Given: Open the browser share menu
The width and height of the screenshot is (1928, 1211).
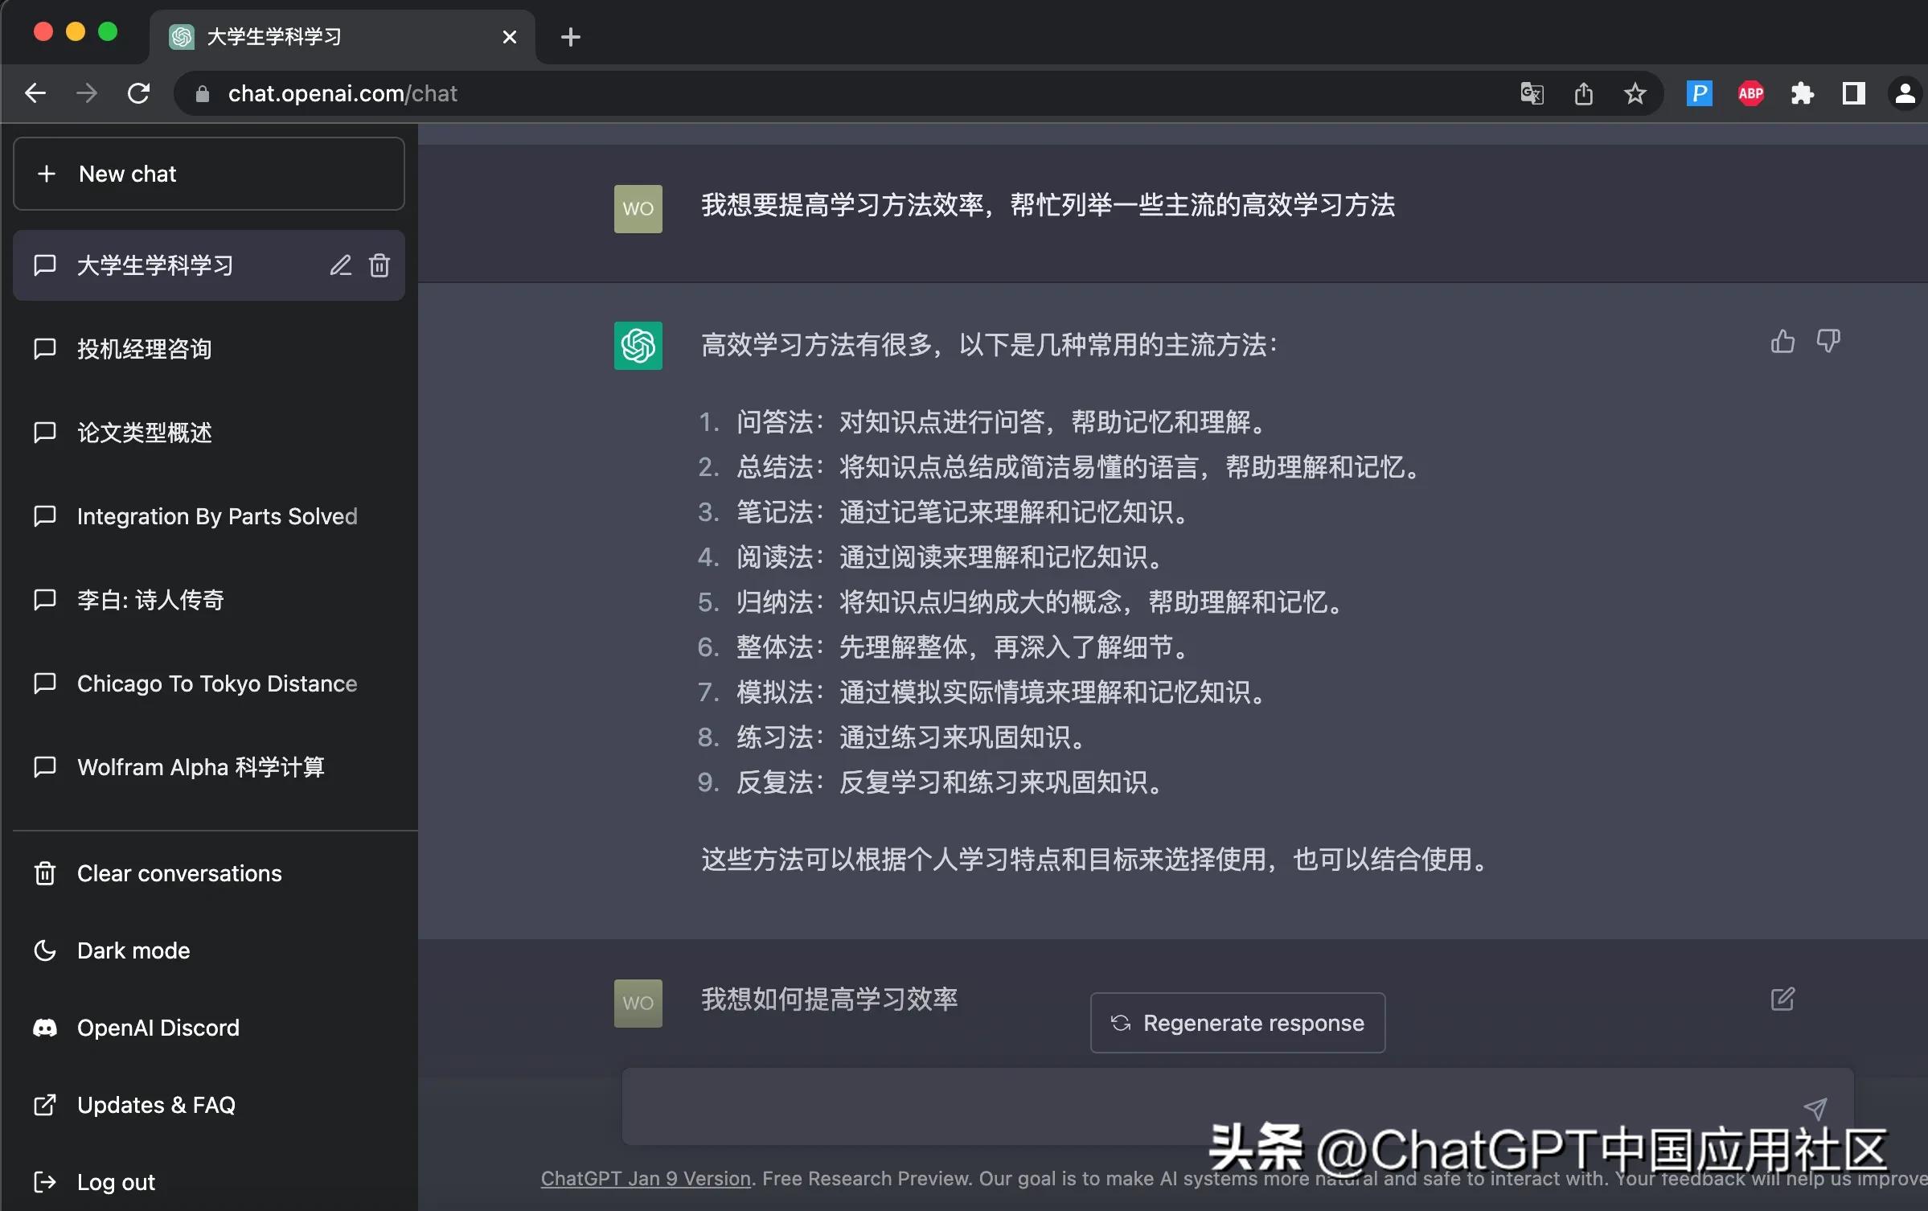Looking at the screenshot, I should (1581, 93).
